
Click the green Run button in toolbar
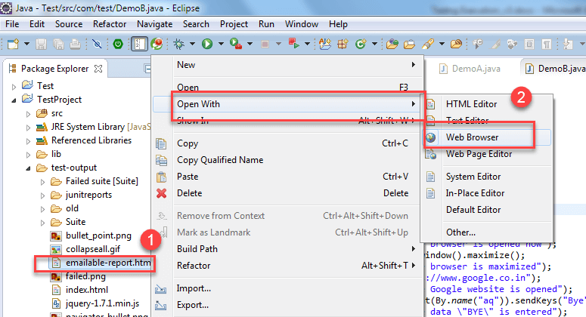pyautogui.click(x=206, y=45)
